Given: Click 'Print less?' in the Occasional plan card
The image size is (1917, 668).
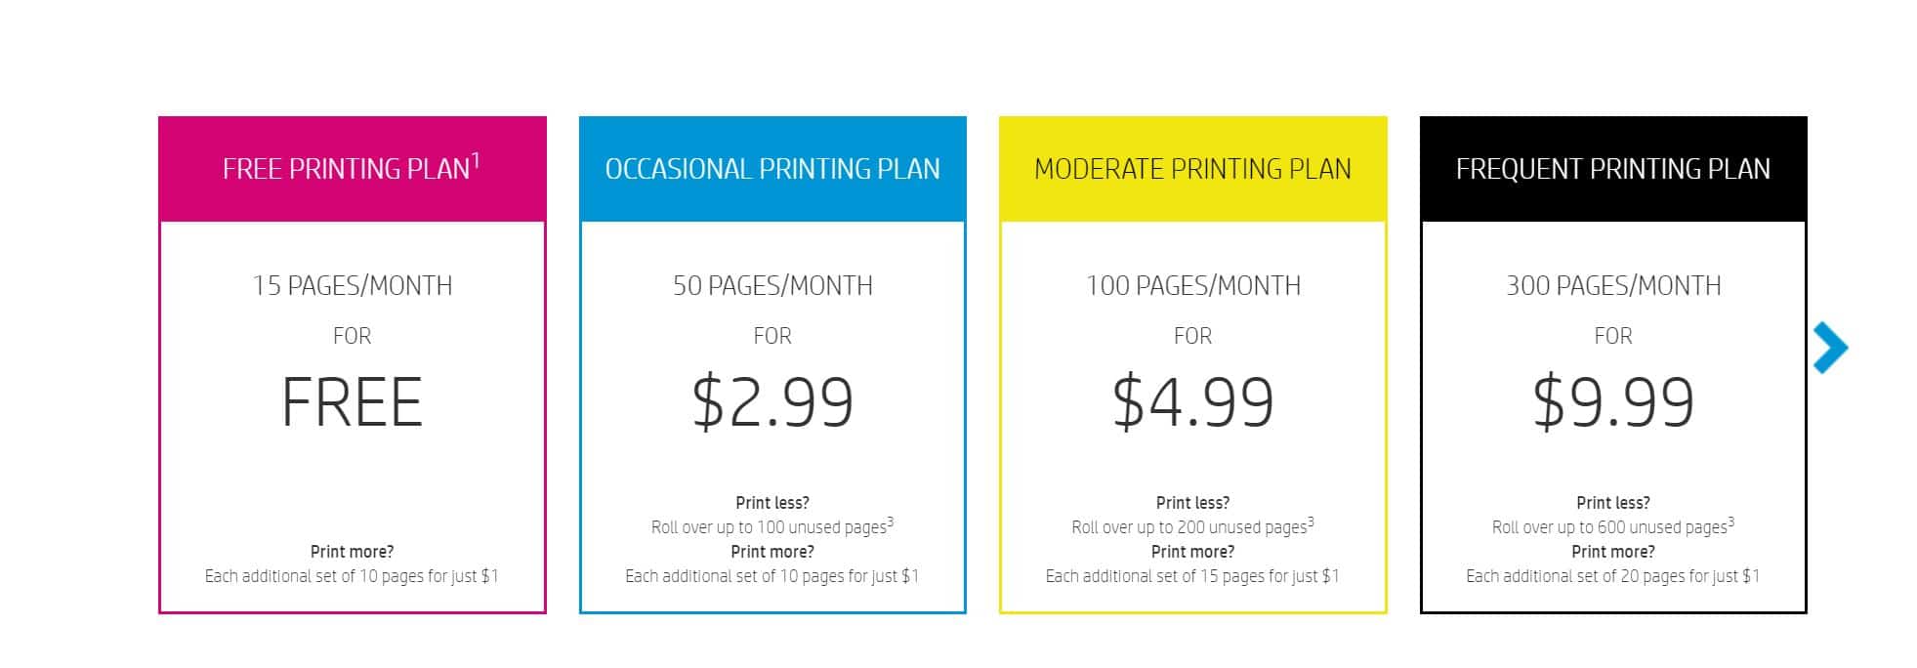Looking at the screenshot, I should click(772, 503).
